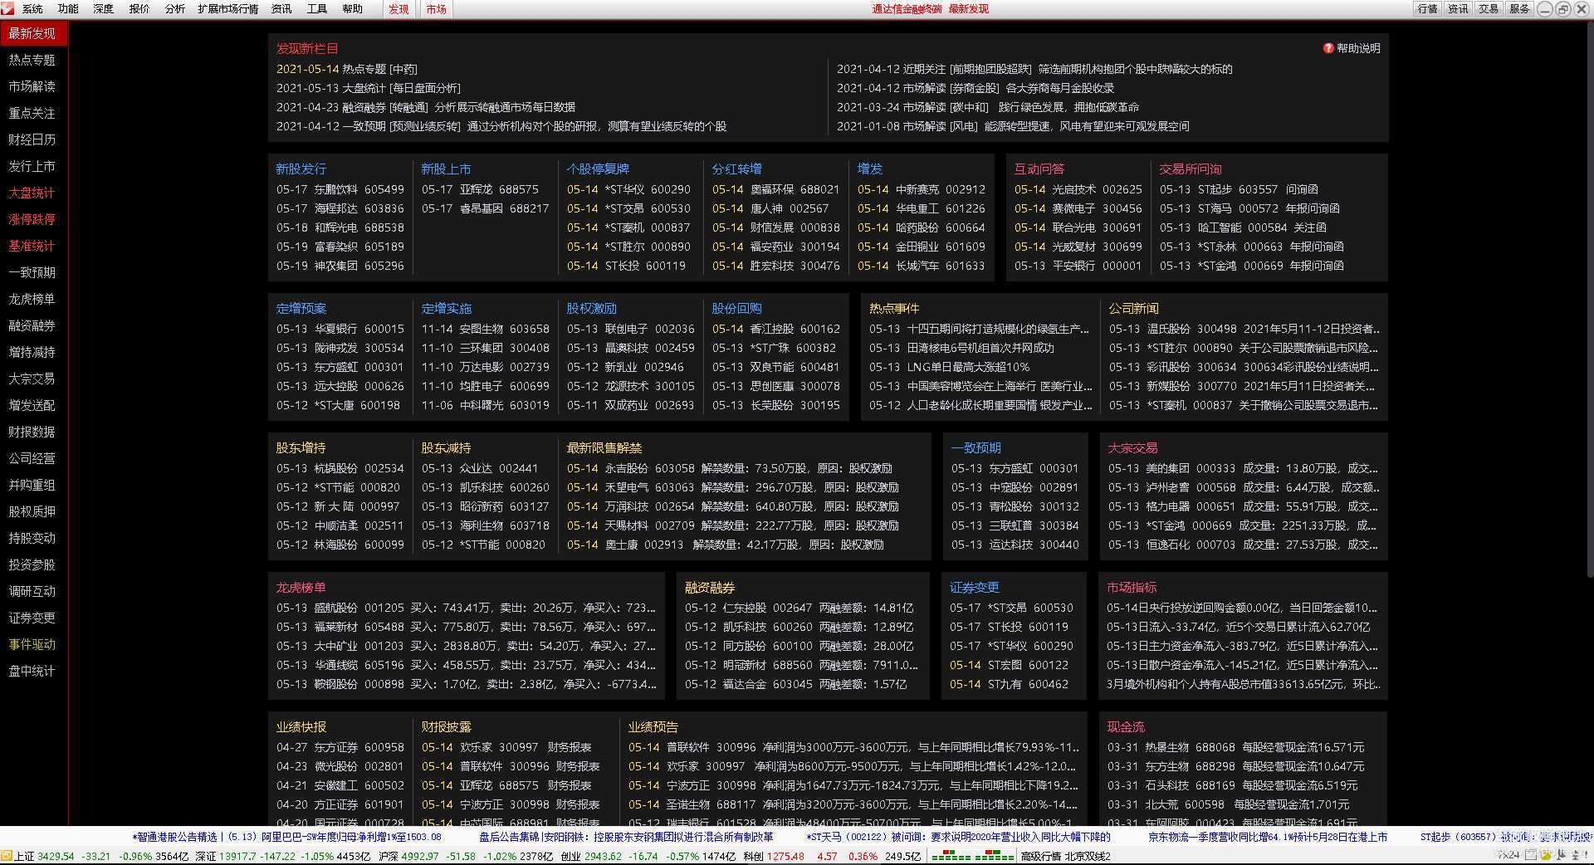Click 高级行情 北京双线2 server status

click(x=1065, y=856)
